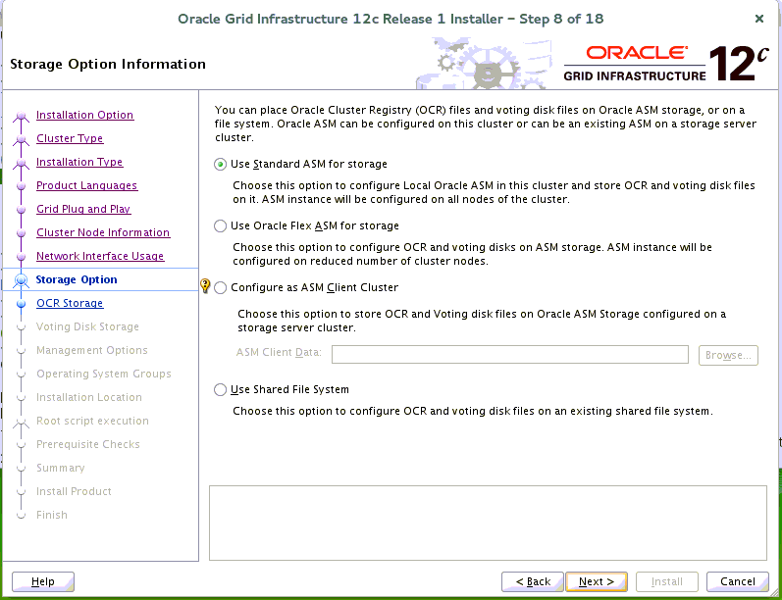Click the Product Languages step node icon
This screenshot has width=782, height=600.
click(x=21, y=186)
